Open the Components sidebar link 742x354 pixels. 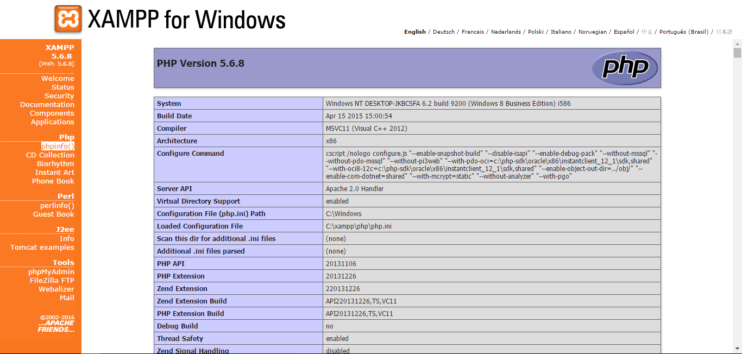52,113
